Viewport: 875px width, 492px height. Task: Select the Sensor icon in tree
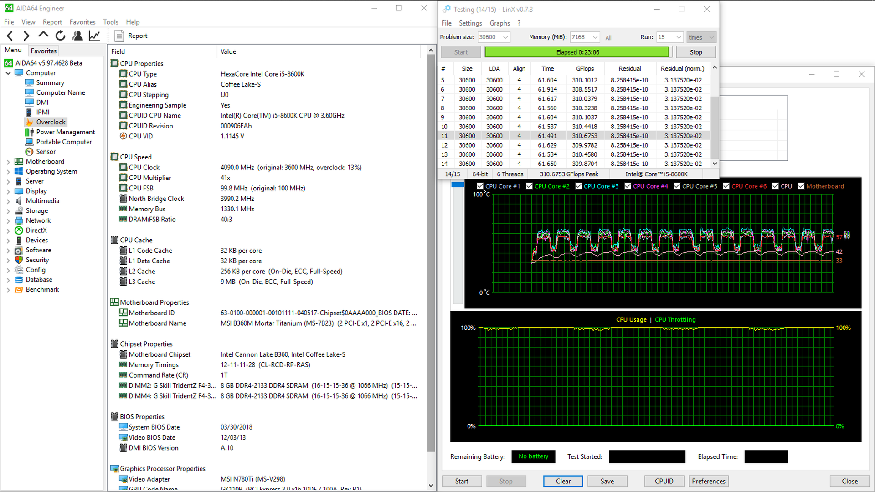coord(29,152)
